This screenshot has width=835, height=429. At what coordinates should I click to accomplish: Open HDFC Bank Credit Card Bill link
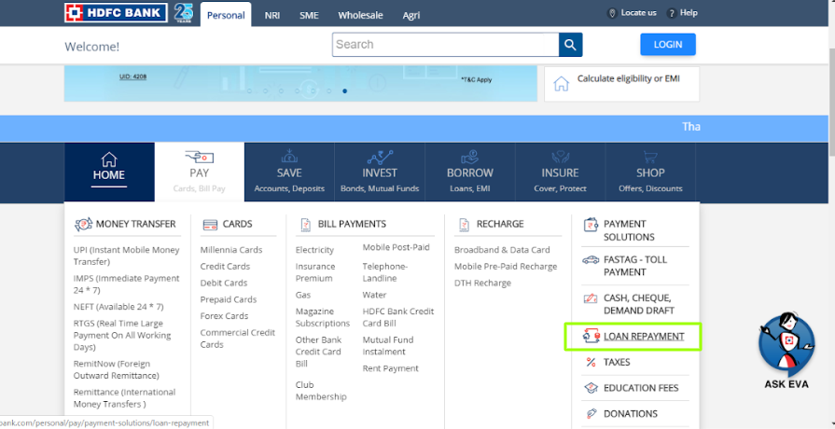pos(398,317)
